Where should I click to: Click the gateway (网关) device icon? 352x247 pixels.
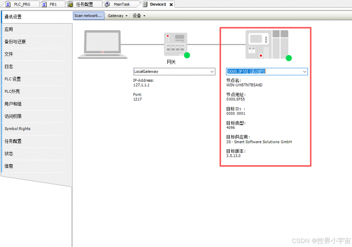point(175,44)
